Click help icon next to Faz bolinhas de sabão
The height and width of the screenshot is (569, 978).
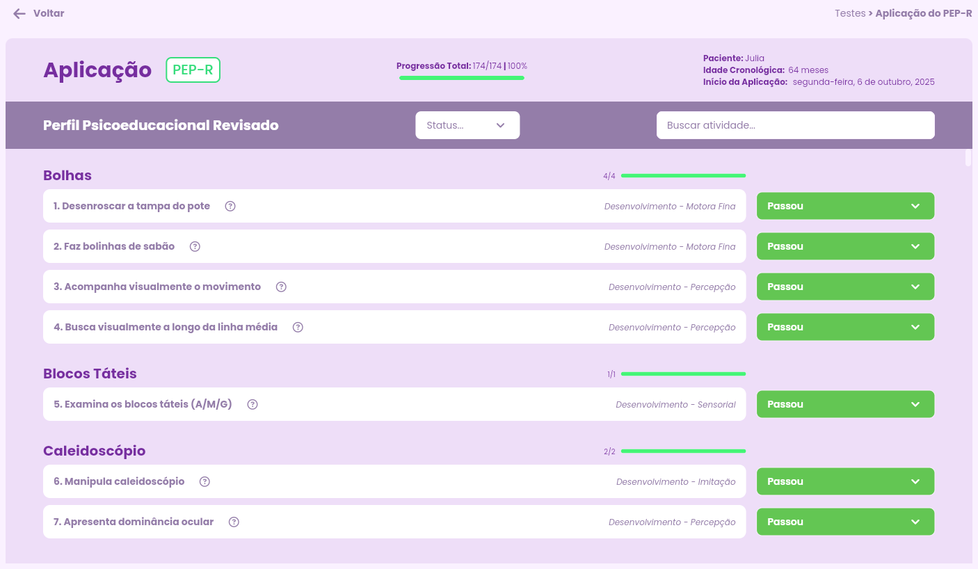195,246
